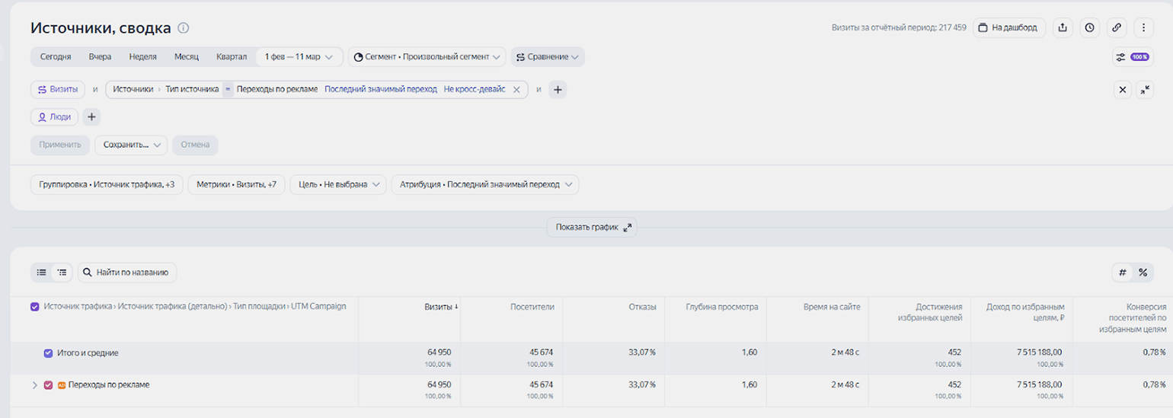Switch to the tree list view

[62, 273]
